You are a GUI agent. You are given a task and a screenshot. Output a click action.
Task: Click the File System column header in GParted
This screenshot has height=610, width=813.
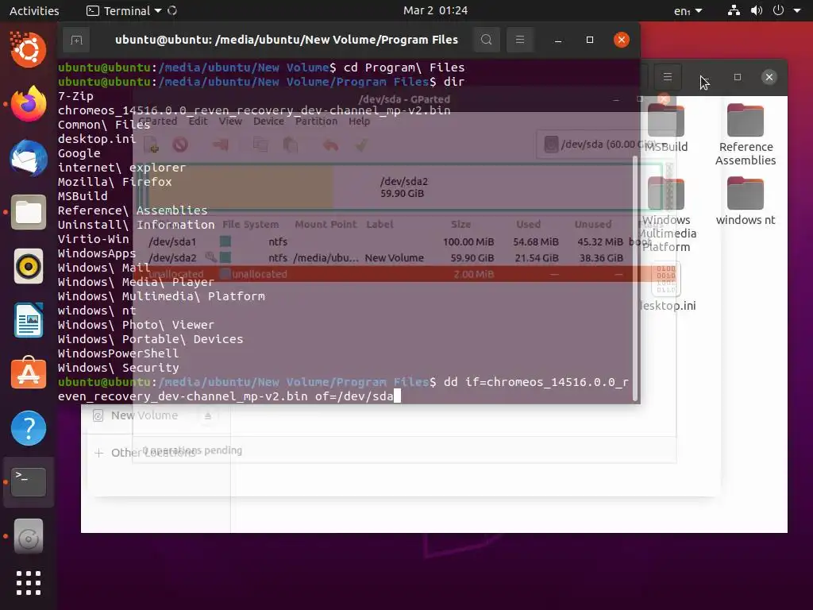(250, 225)
